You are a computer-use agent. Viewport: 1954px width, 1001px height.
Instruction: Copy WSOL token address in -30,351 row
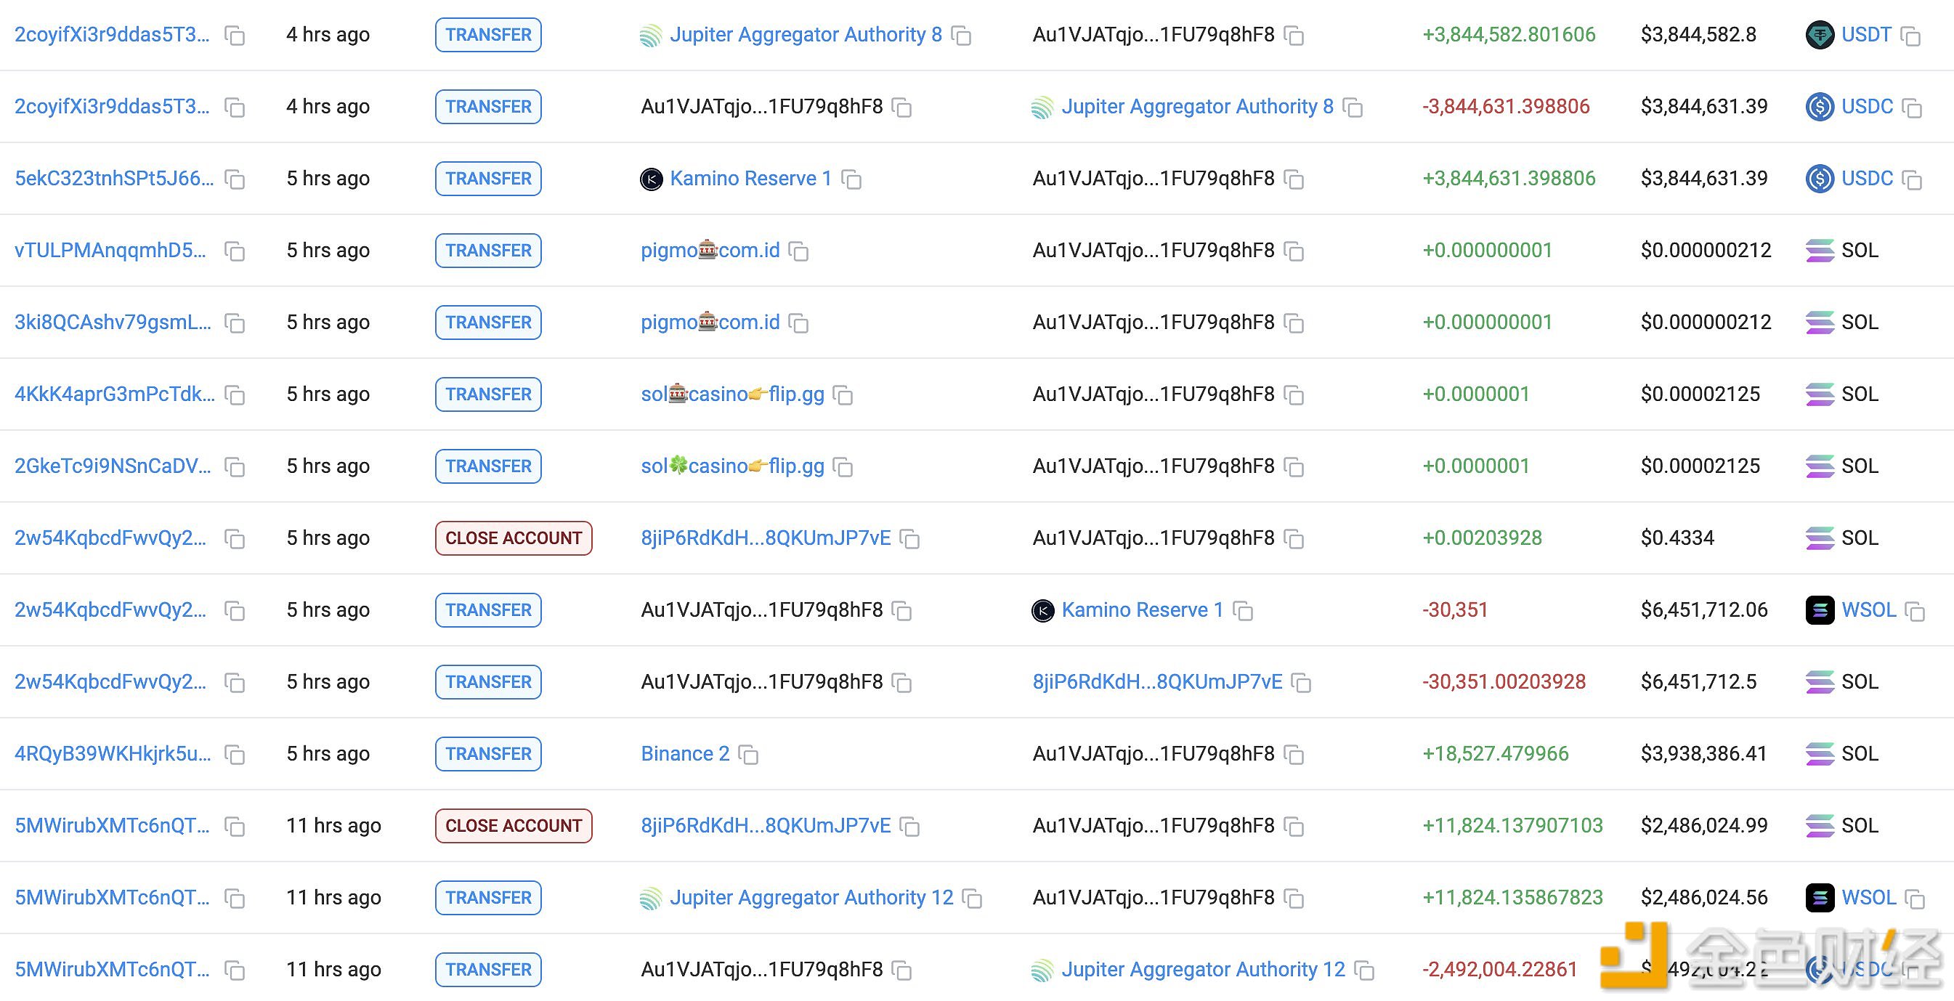tap(1916, 611)
